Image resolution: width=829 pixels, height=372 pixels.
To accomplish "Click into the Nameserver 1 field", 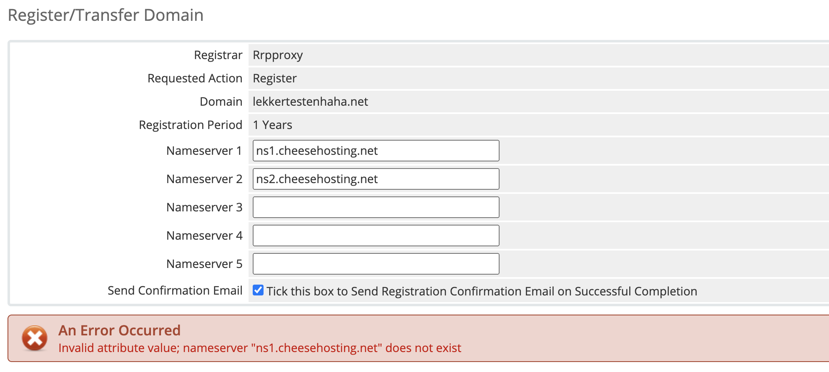I will point(375,151).
